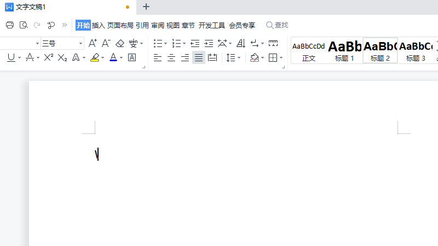Decrease paragraph indent

[195, 43]
